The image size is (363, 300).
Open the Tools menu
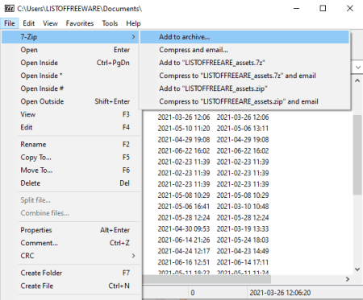coord(110,23)
